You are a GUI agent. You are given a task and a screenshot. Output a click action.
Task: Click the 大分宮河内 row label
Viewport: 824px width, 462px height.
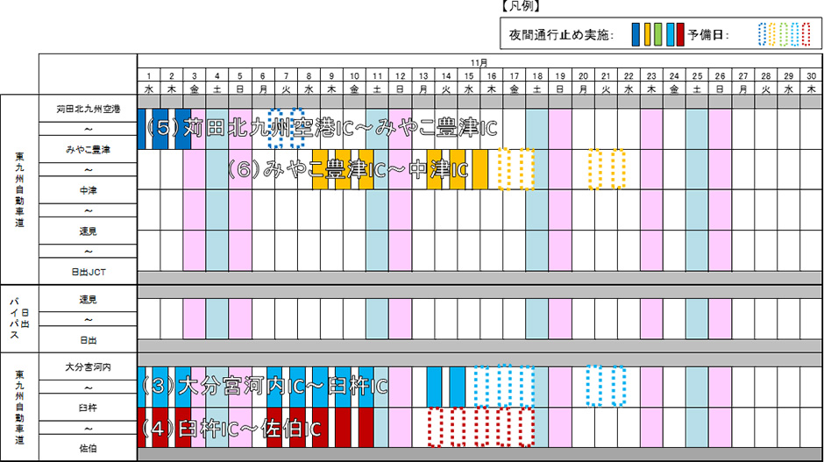point(89,367)
